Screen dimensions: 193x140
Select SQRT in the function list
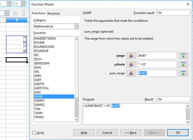coord(54,80)
